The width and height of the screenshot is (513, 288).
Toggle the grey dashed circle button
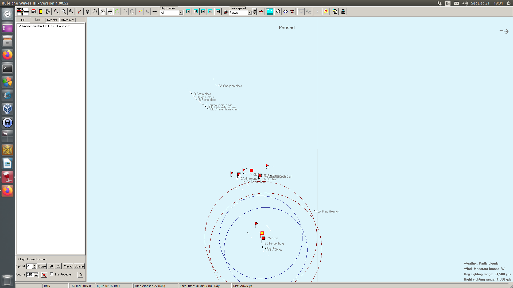[132, 11]
